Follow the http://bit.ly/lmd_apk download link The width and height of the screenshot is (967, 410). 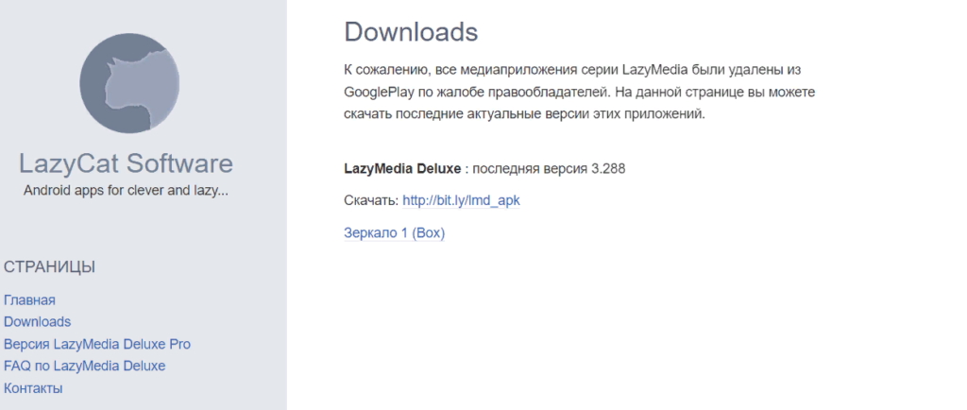click(x=461, y=200)
